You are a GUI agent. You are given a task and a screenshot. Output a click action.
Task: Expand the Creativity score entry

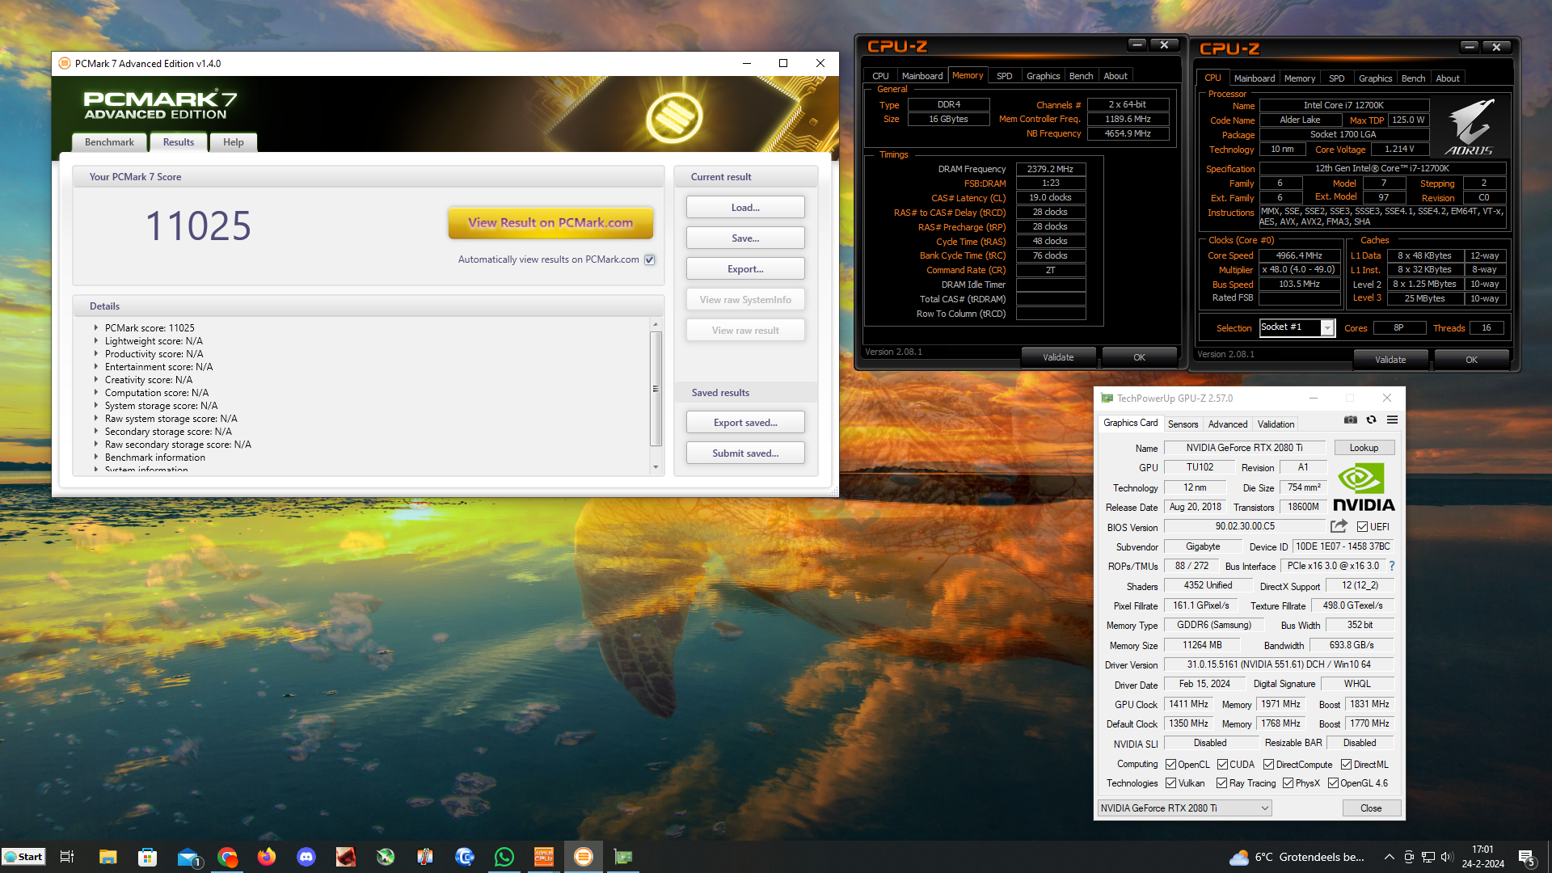95,380
